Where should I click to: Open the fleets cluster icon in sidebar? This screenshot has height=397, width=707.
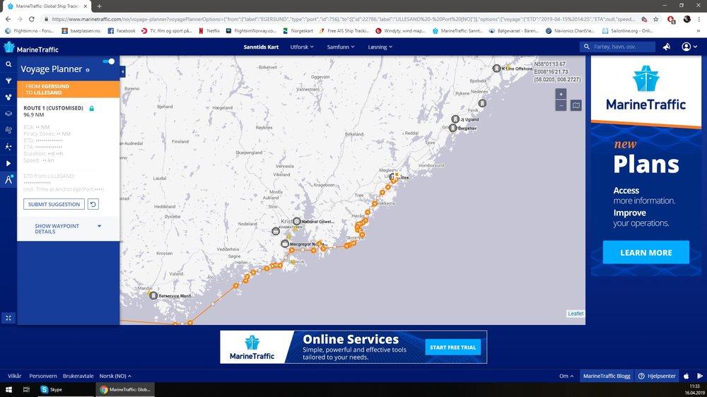pyautogui.click(x=8, y=97)
